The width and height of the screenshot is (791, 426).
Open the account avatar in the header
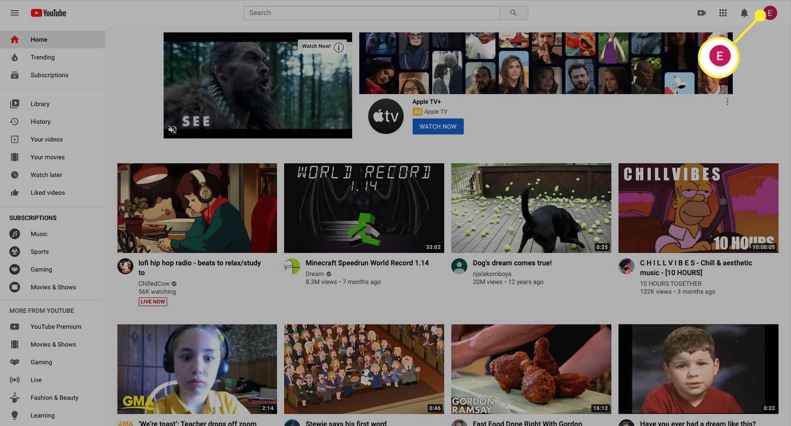770,13
